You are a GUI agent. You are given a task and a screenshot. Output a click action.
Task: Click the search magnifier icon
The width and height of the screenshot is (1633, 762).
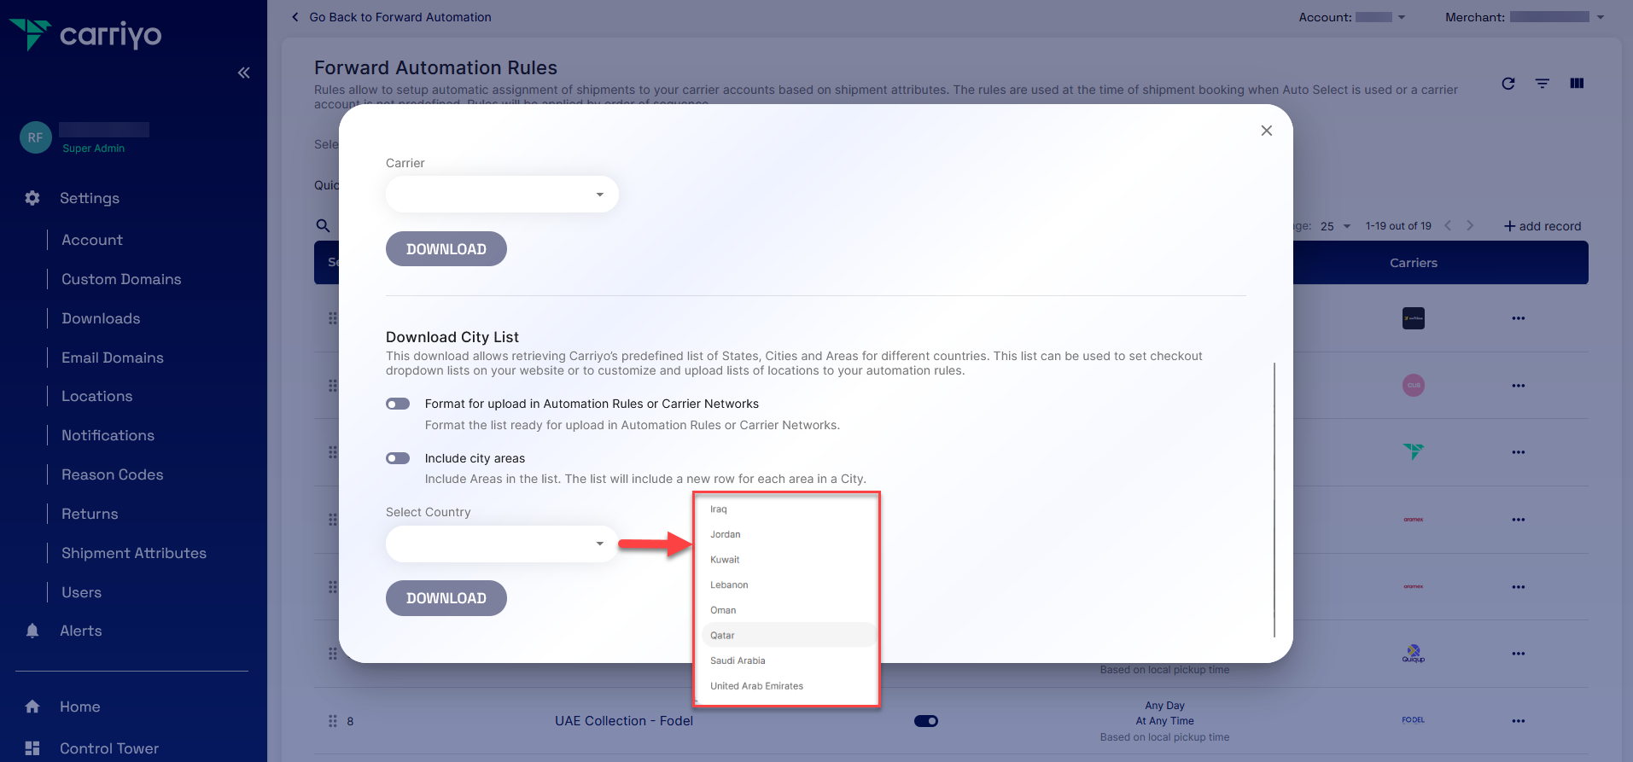point(323,225)
